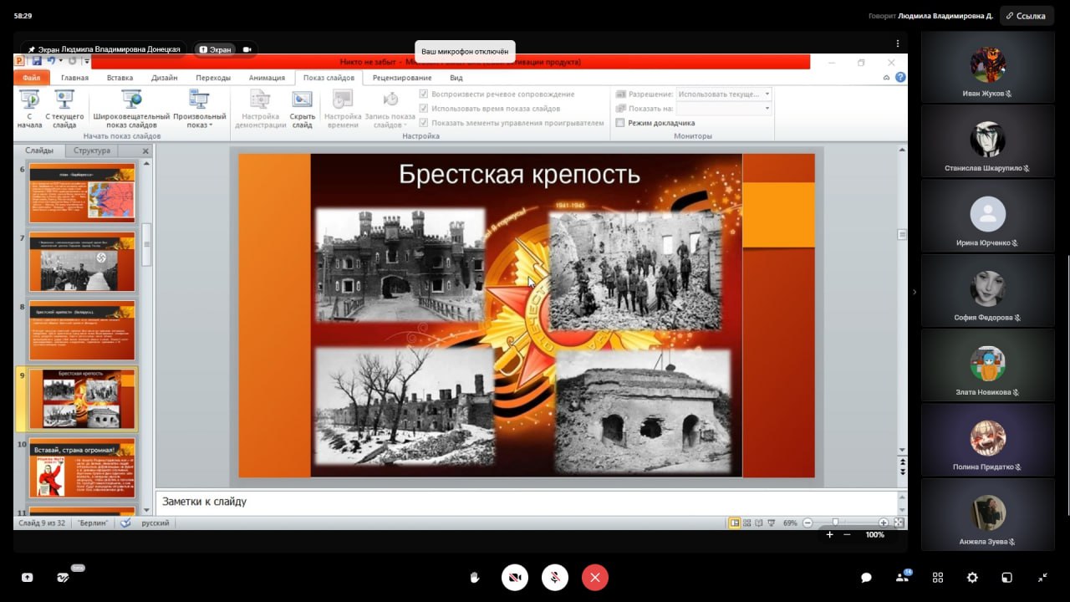1070x602 pixels.
Task: Select София Федорова participant tile
Action: pyautogui.click(x=987, y=291)
